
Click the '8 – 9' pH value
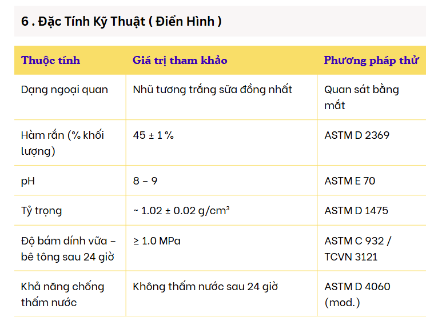click(145, 181)
